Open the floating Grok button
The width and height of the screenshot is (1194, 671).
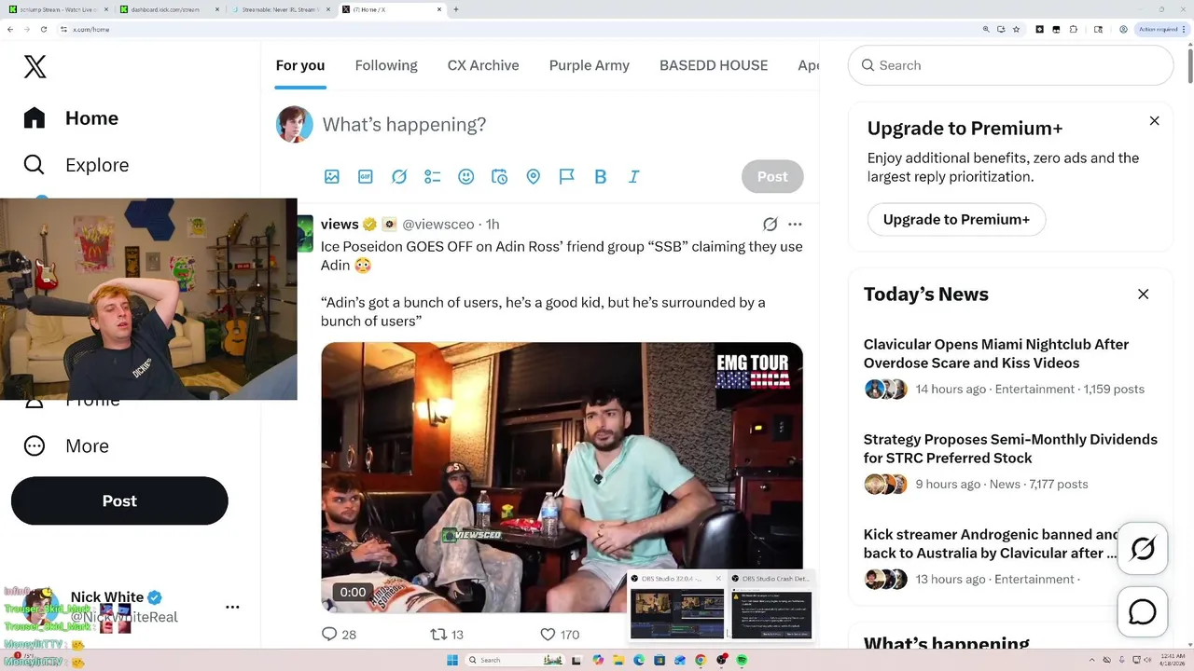point(1143,549)
